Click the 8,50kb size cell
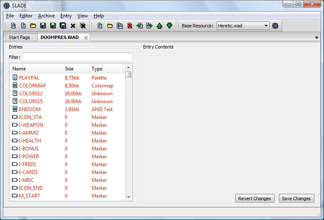Screen dimensions: 324x220 [72, 85]
